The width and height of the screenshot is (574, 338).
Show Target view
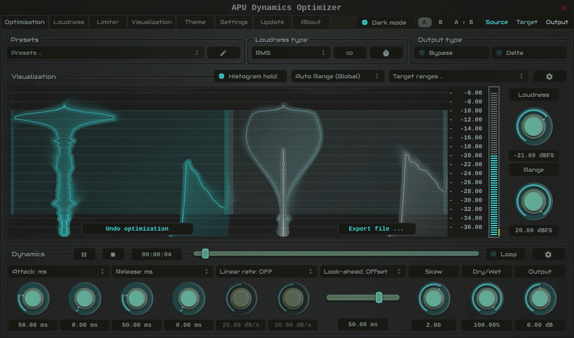coord(527,22)
